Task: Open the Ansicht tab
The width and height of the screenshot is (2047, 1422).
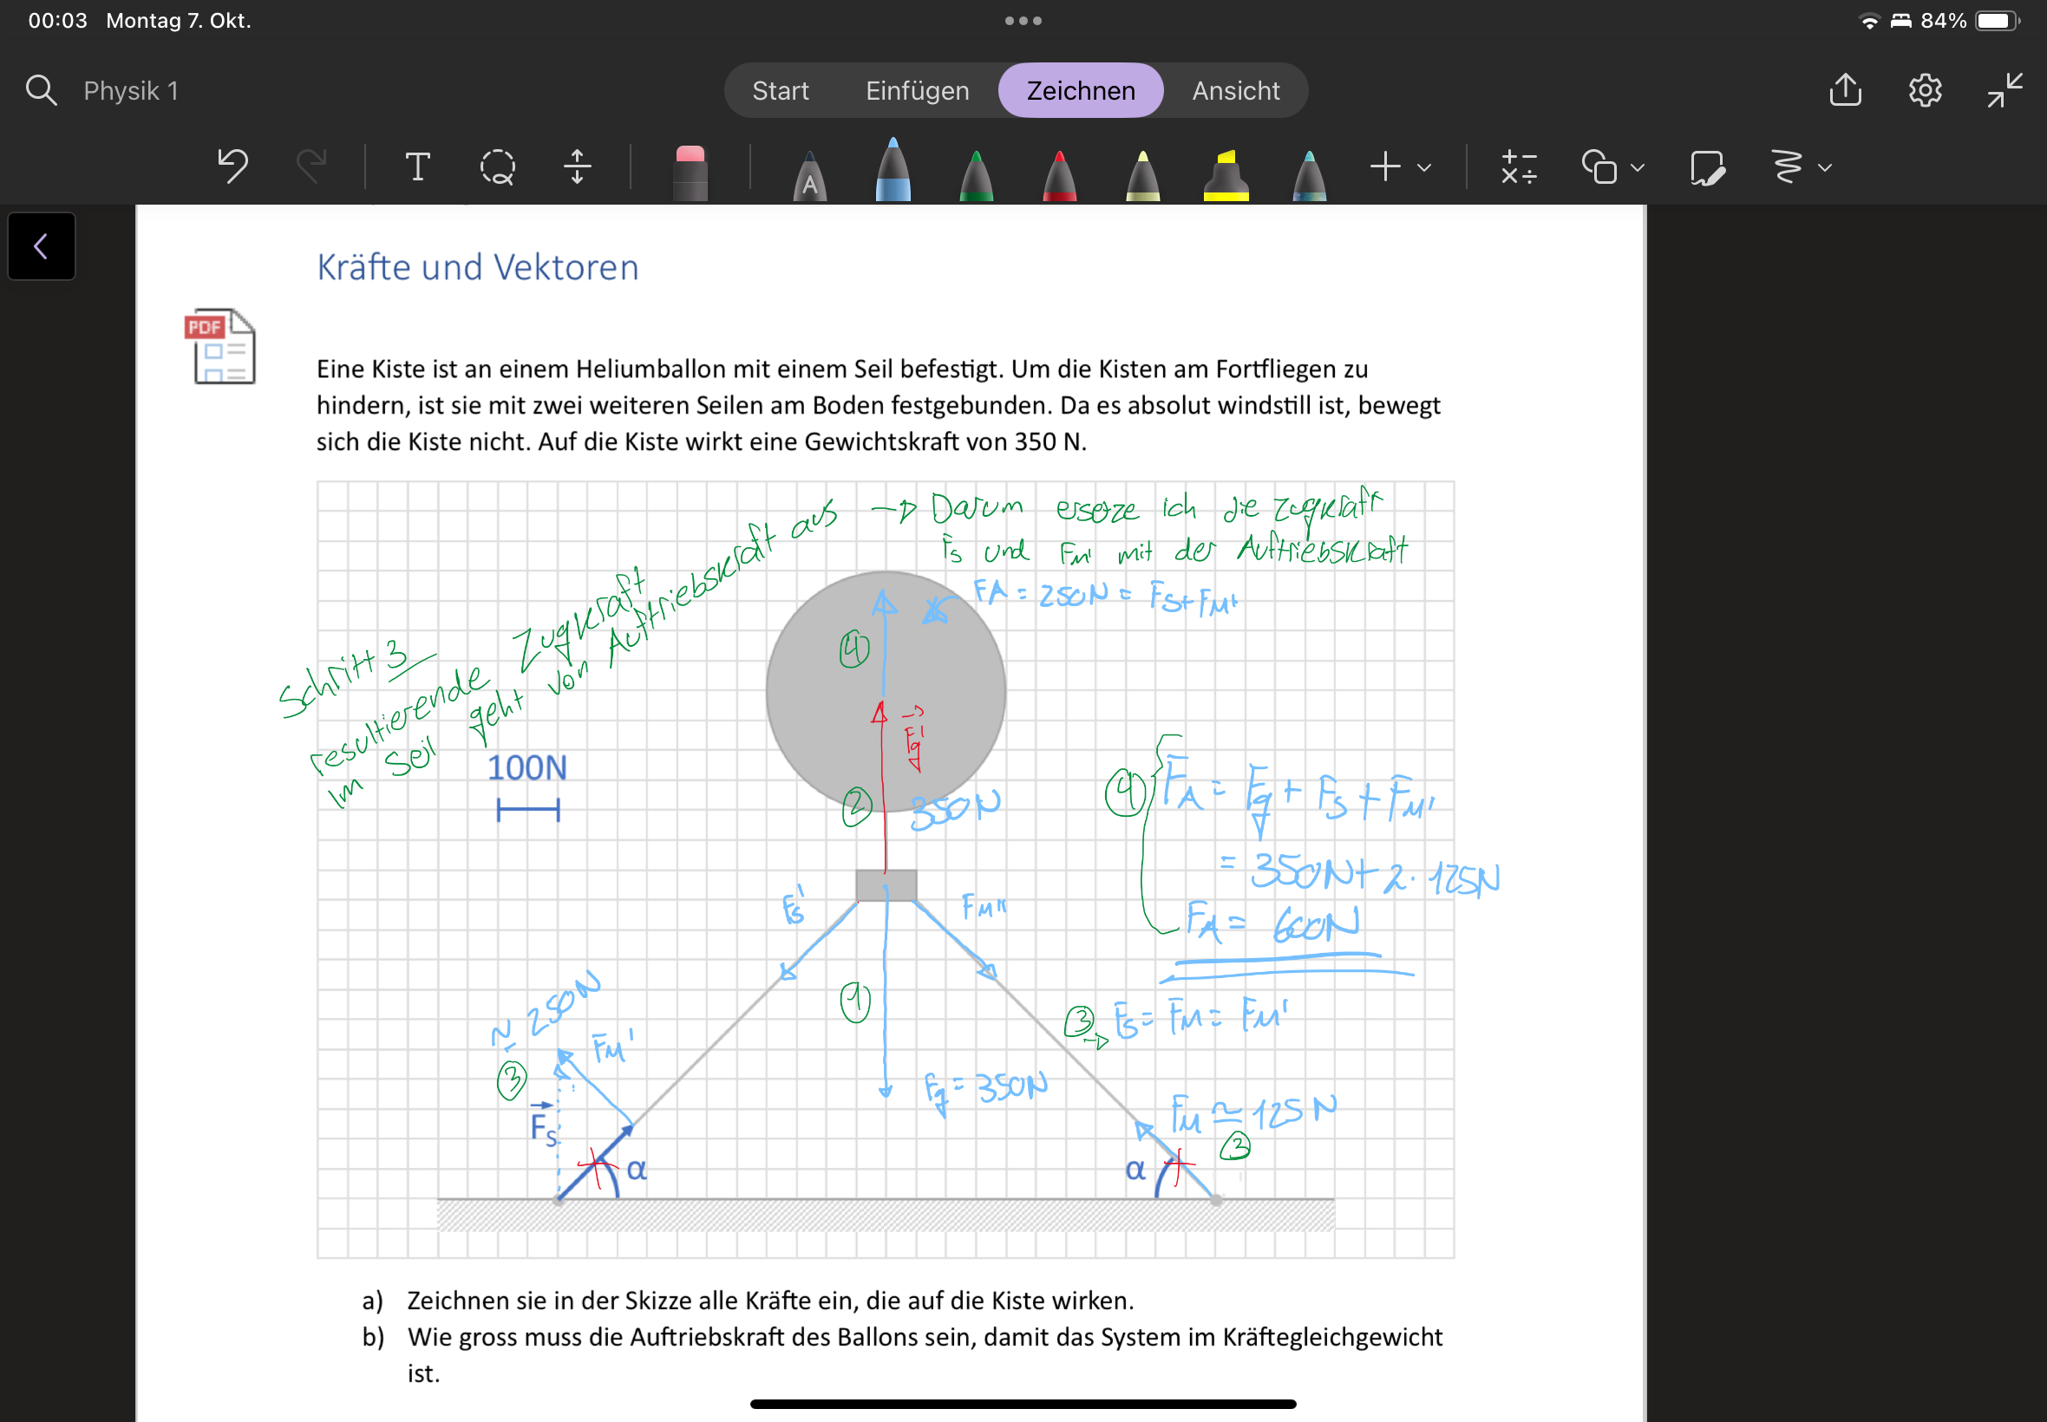Action: pyautogui.click(x=1235, y=90)
